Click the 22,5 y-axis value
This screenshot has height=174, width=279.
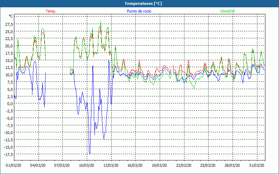tap(9, 39)
